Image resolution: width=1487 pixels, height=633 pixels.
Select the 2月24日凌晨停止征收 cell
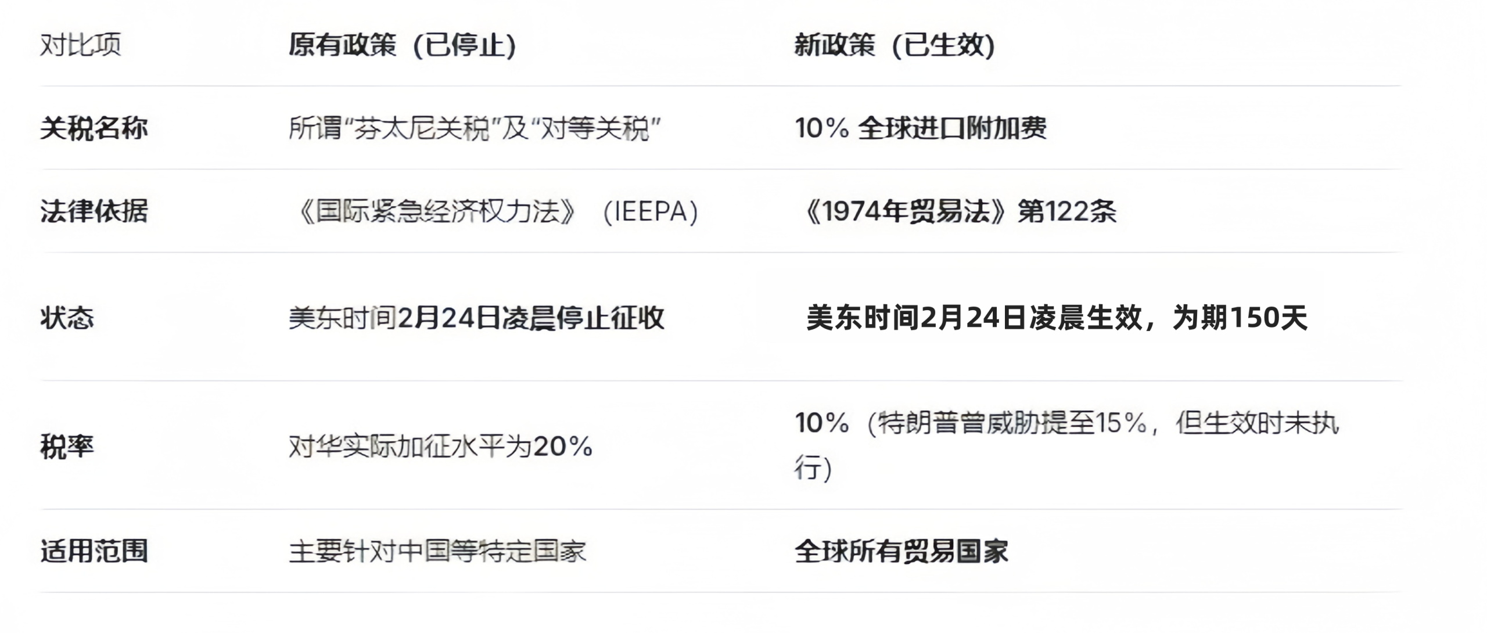[x=476, y=318]
